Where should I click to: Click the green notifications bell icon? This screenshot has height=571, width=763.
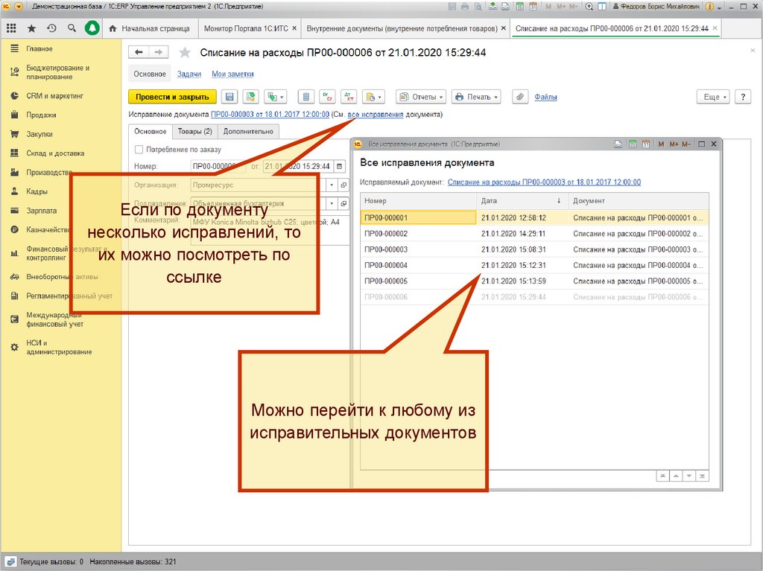coord(92,28)
